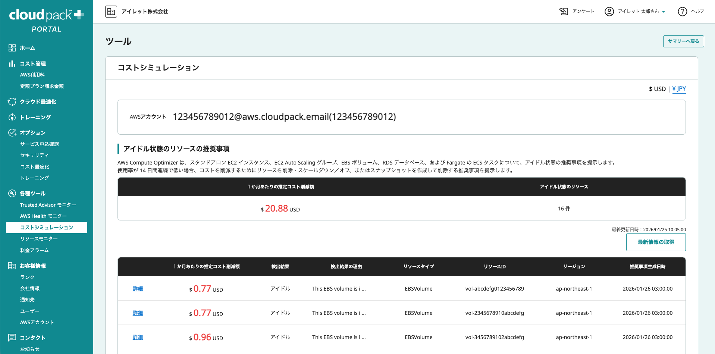Click the options checkmark icon

(x=12, y=133)
